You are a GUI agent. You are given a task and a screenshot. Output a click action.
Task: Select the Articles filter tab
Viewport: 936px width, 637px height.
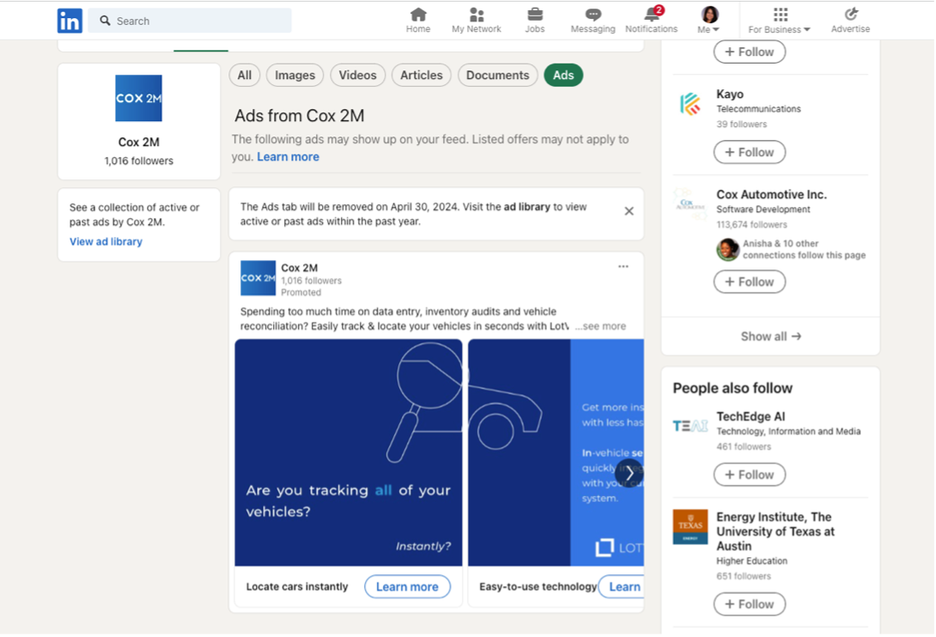click(x=422, y=76)
